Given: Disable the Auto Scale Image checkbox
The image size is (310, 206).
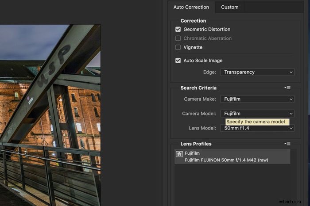Looking at the screenshot, I should tap(178, 61).
